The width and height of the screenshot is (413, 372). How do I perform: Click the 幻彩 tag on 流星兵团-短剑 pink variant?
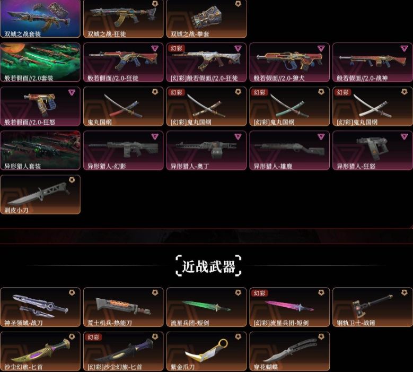[x=259, y=293]
